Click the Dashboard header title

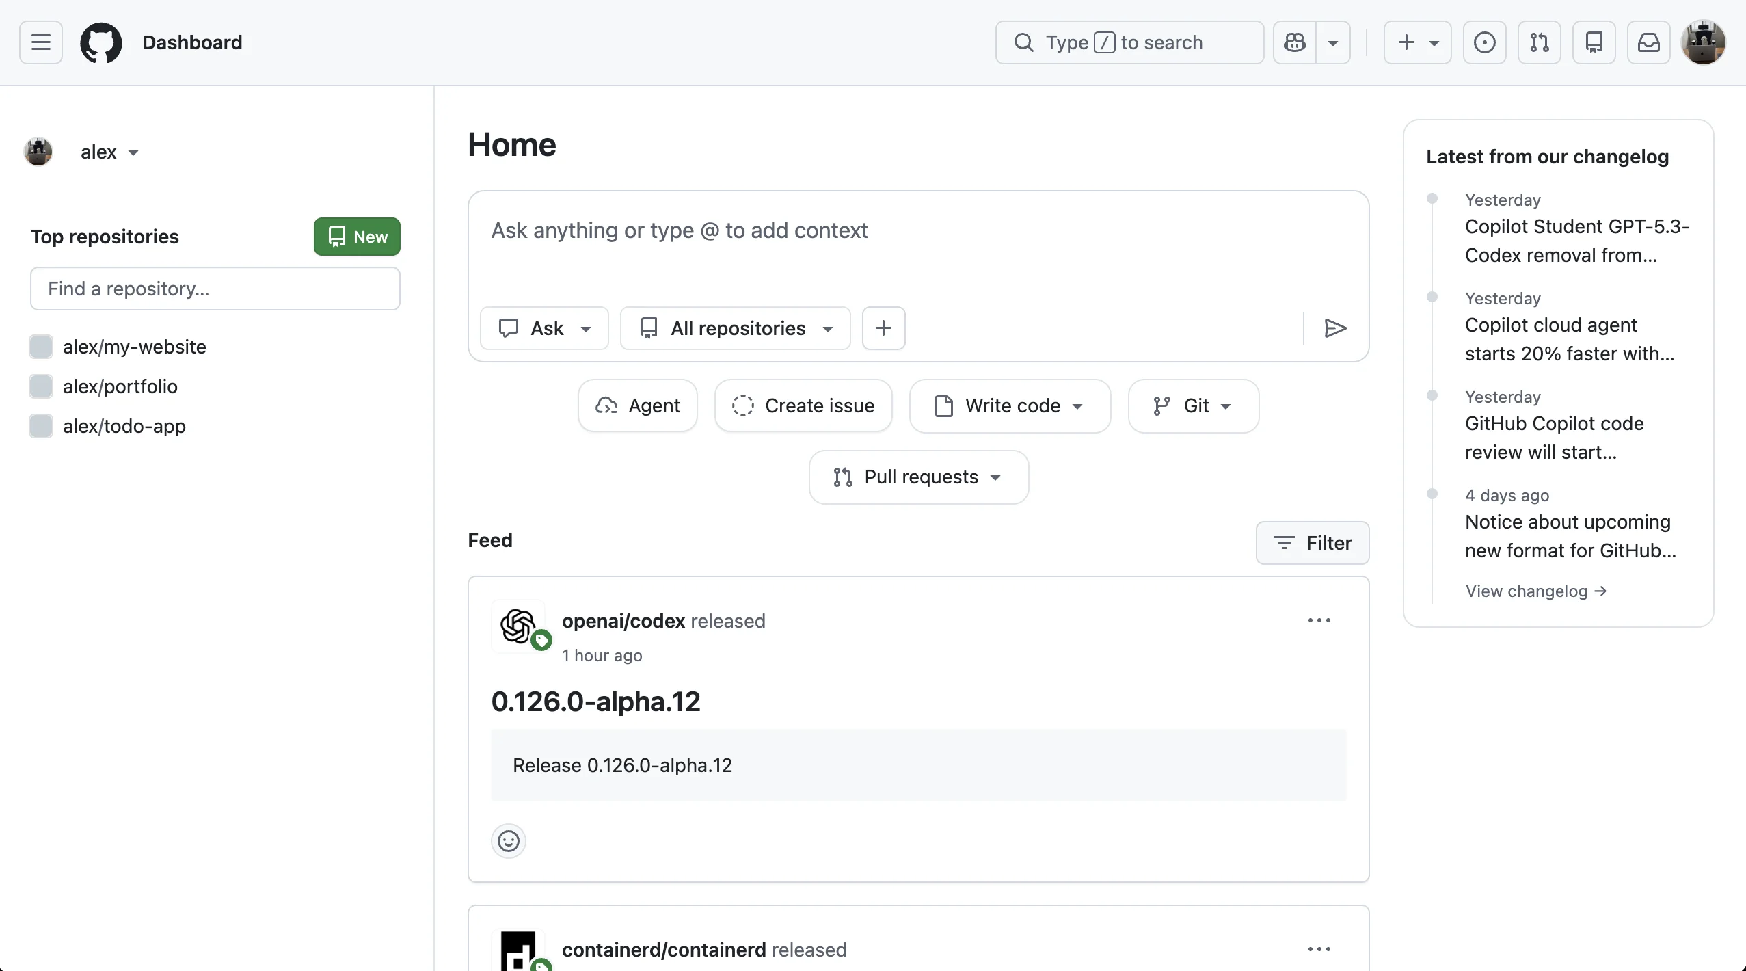click(x=192, y=42)
